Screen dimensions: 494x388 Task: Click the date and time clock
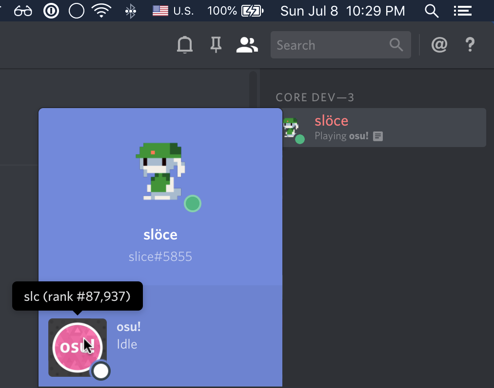click(x=342, y=11)
